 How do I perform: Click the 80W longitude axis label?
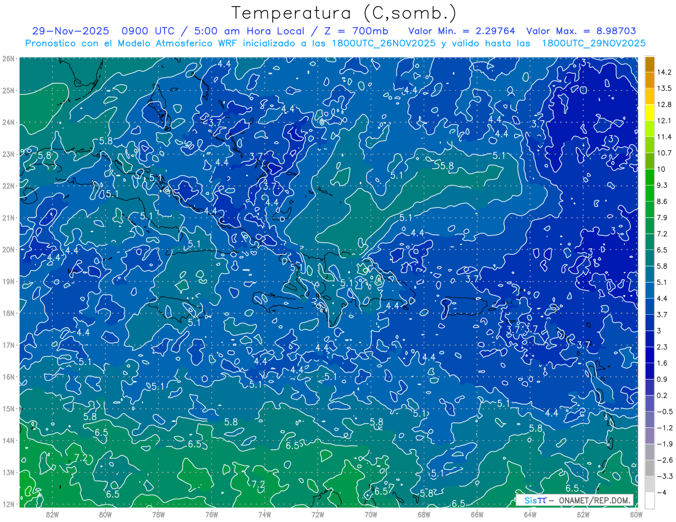click(x=105, y=514)
